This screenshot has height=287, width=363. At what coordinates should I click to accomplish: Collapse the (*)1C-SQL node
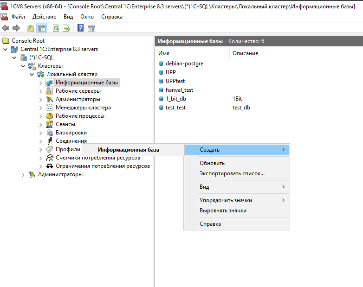pos(14,57)
